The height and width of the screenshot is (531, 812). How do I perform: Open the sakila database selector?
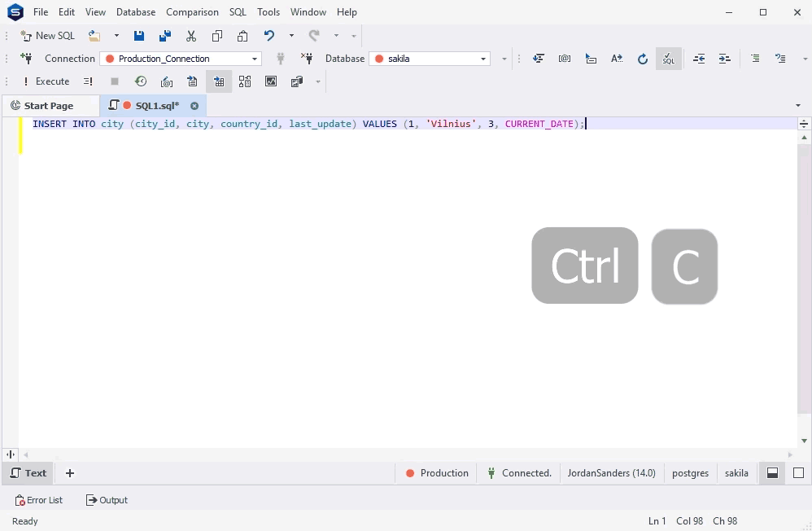[x=484, y=59]
